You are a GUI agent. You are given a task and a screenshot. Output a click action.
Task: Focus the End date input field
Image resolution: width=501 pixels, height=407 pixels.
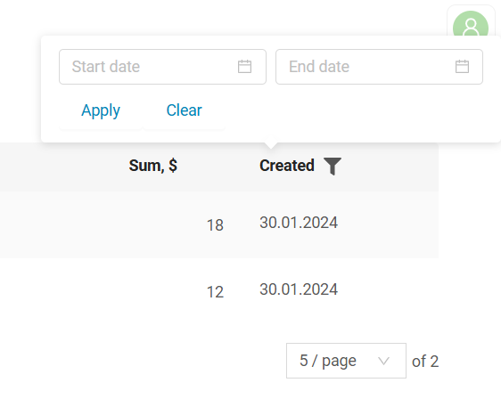coord(379,67)
